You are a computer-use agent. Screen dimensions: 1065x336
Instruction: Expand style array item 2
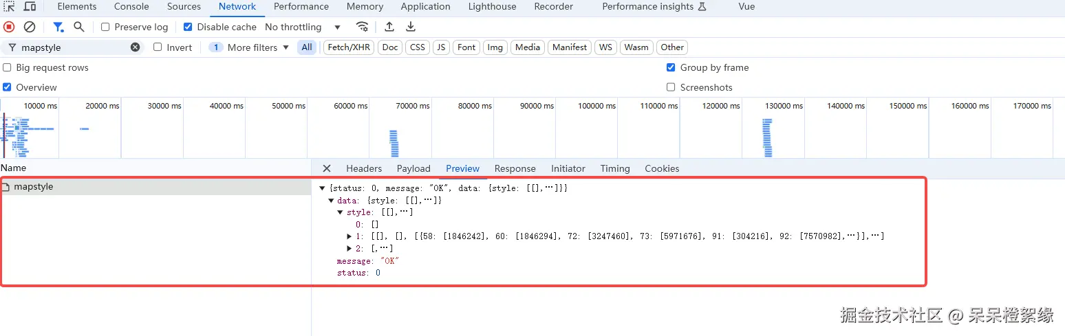[349, 248]
